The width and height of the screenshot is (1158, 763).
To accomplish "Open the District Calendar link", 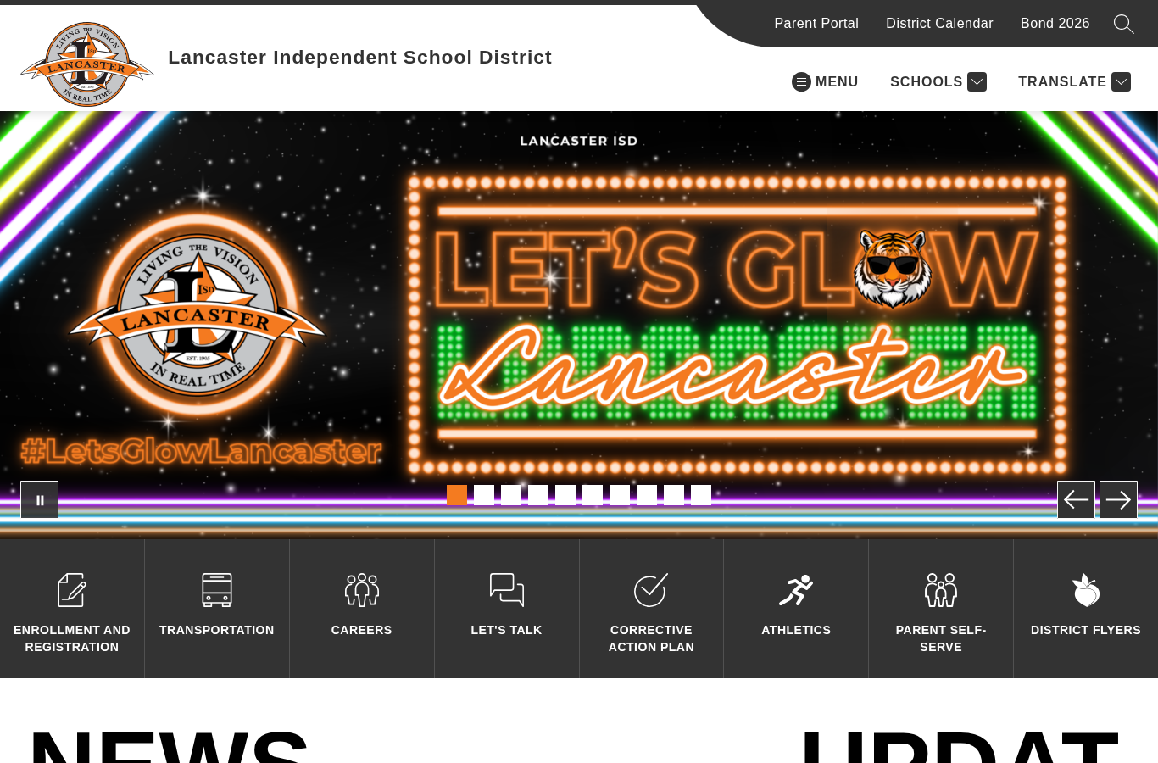I will pyautogui.click(x=939, y=24).
